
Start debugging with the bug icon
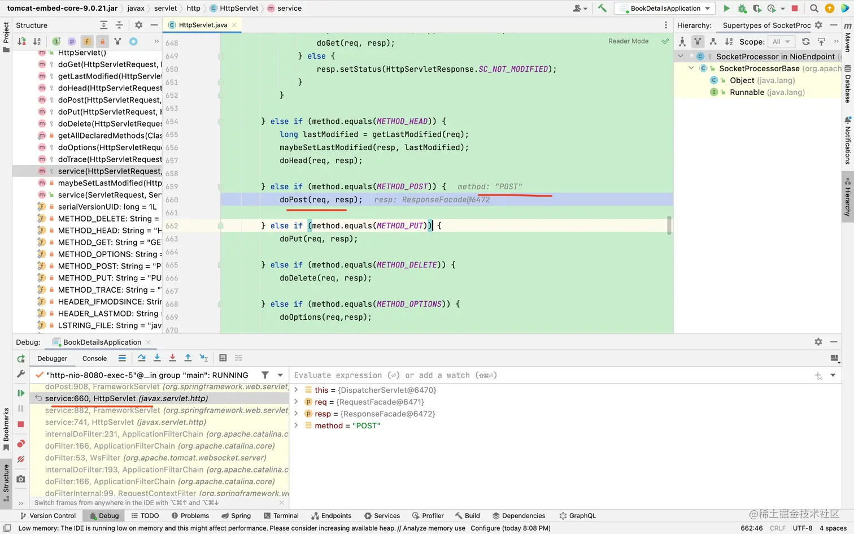coord(742,8)
